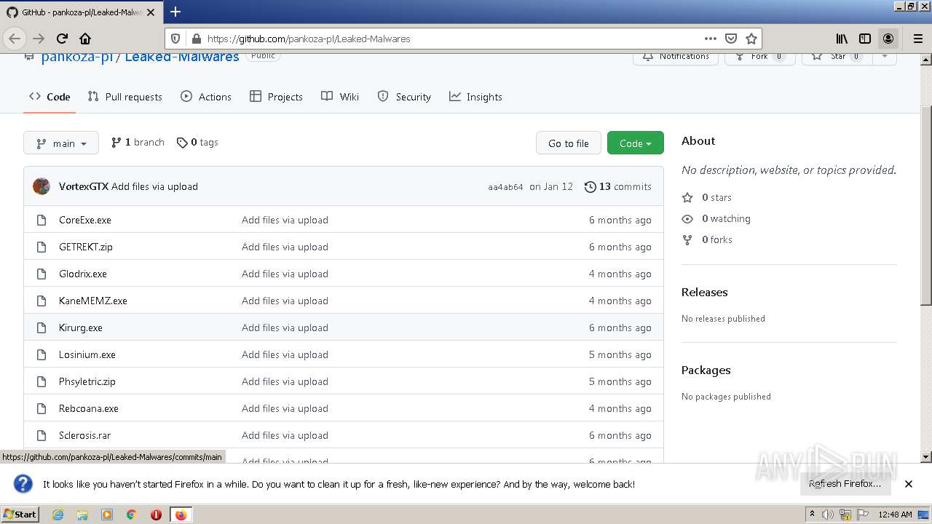Click the Releases heading link
Viewport: 932px width, 524px height.
pyautogui.click(x=705, y=292)
